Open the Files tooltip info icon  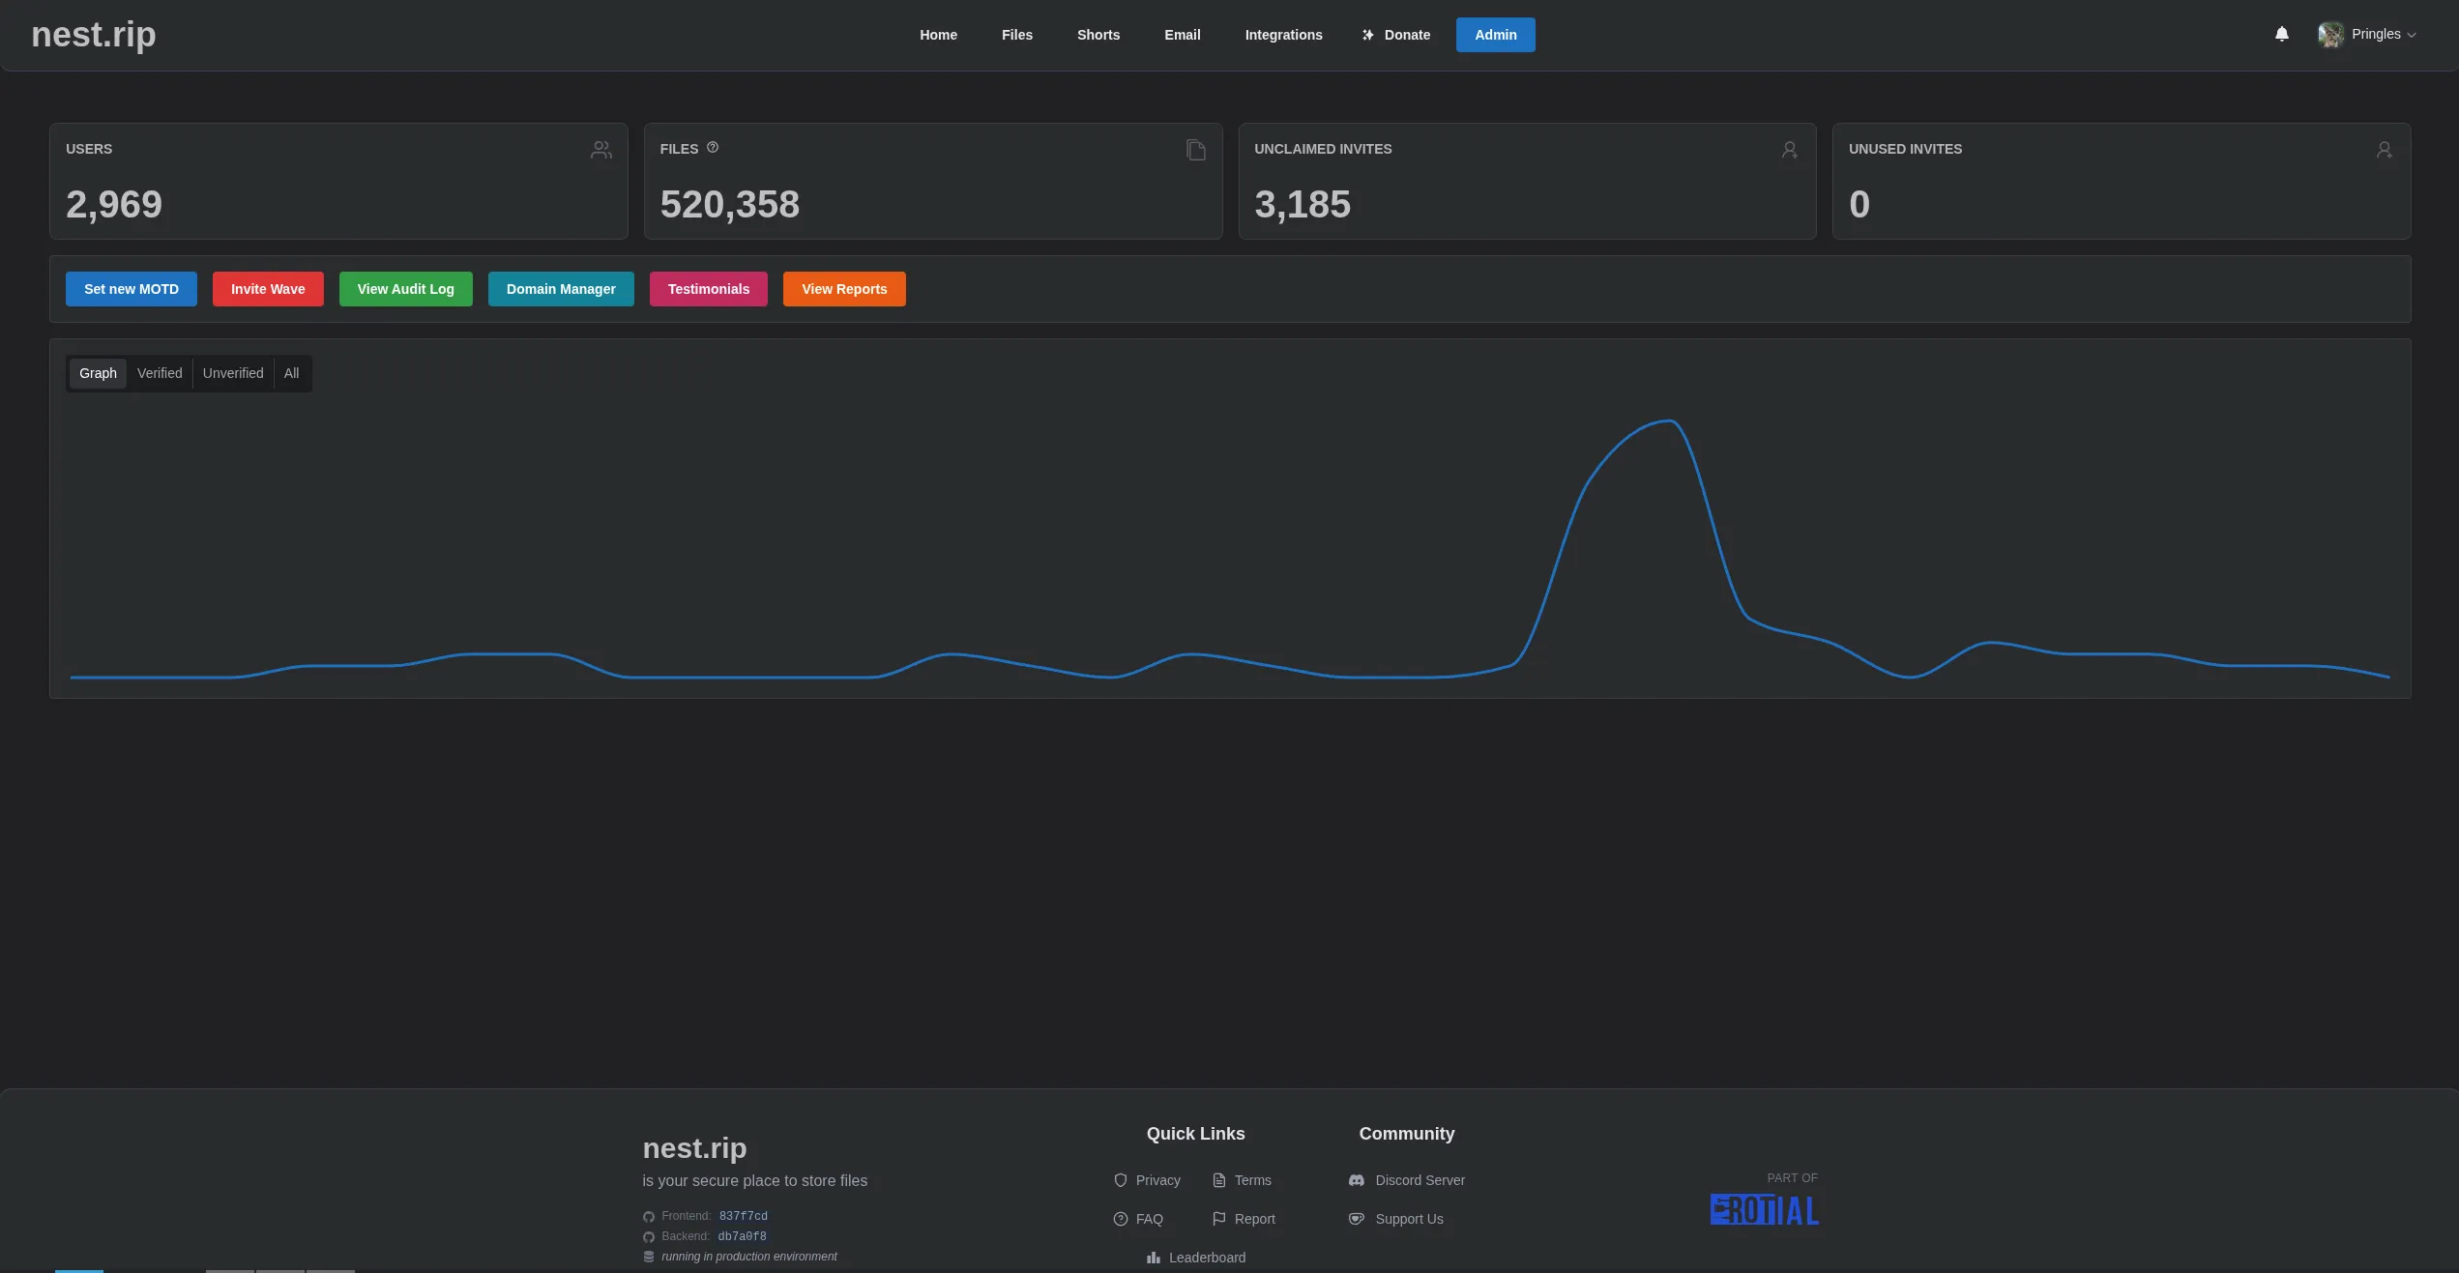(x=713, y=147)
